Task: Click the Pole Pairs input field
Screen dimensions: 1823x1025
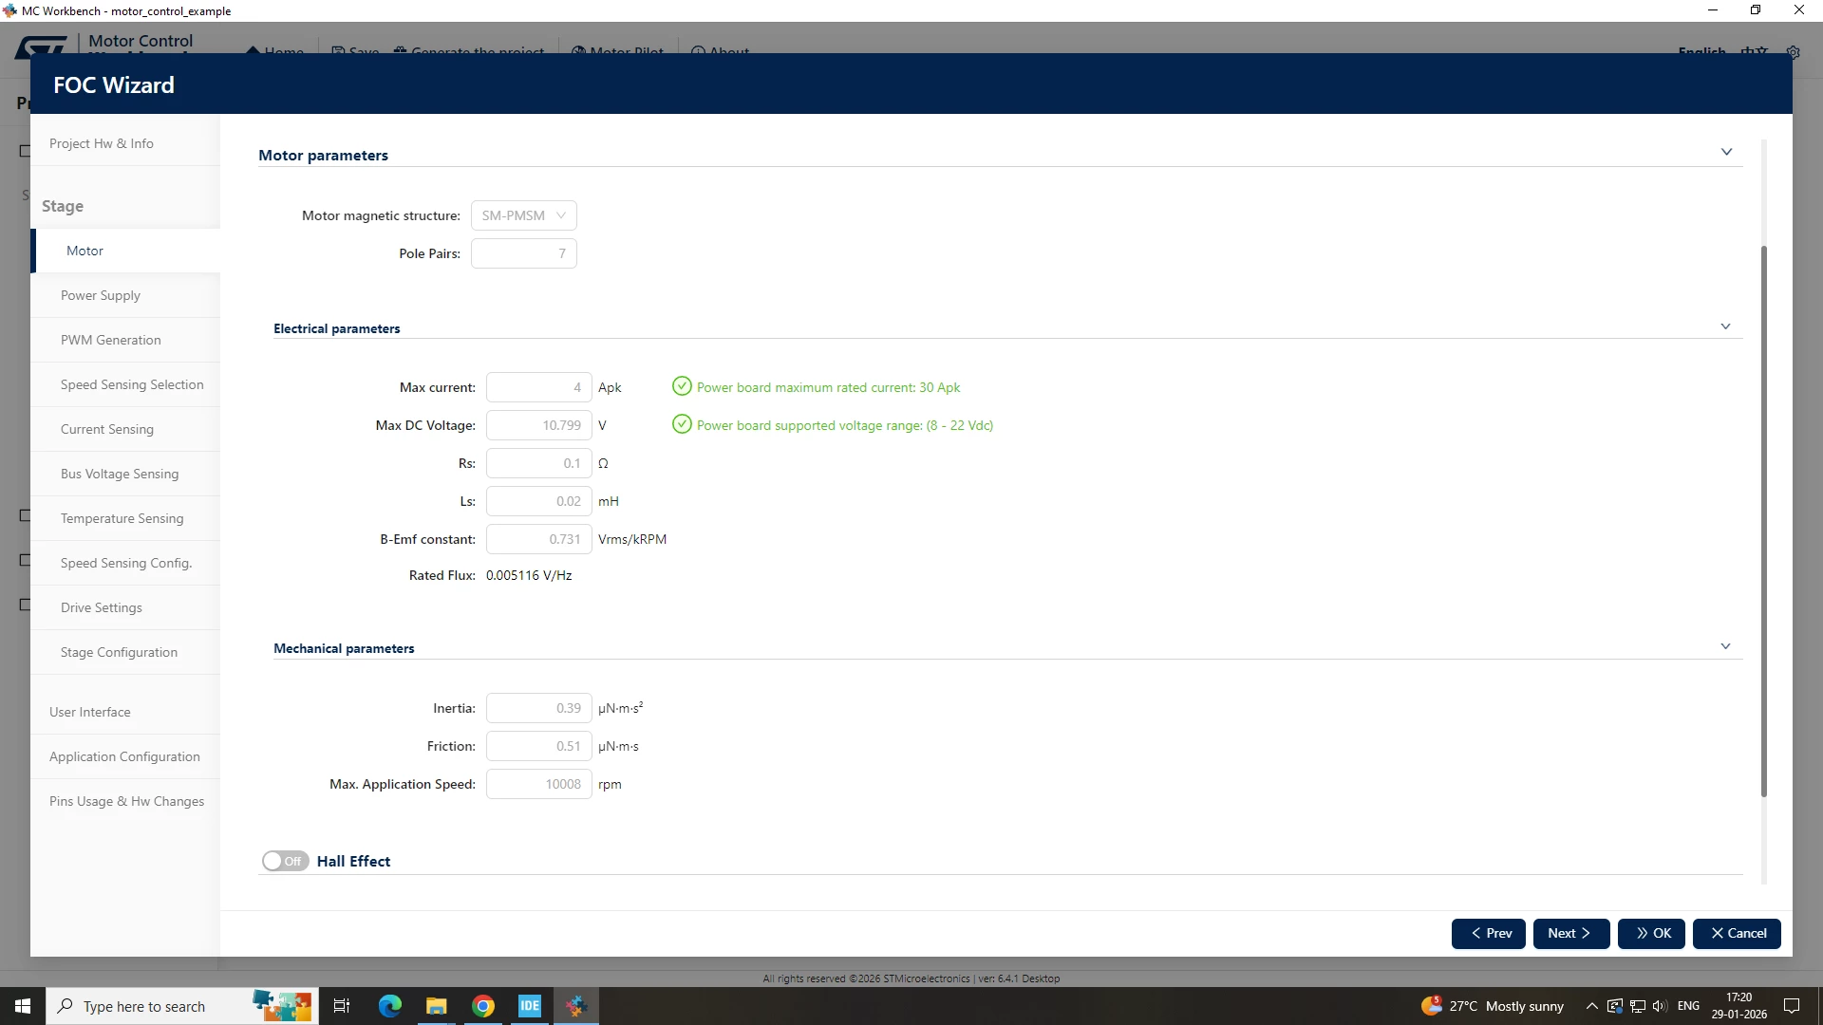Action: (523, 253)
